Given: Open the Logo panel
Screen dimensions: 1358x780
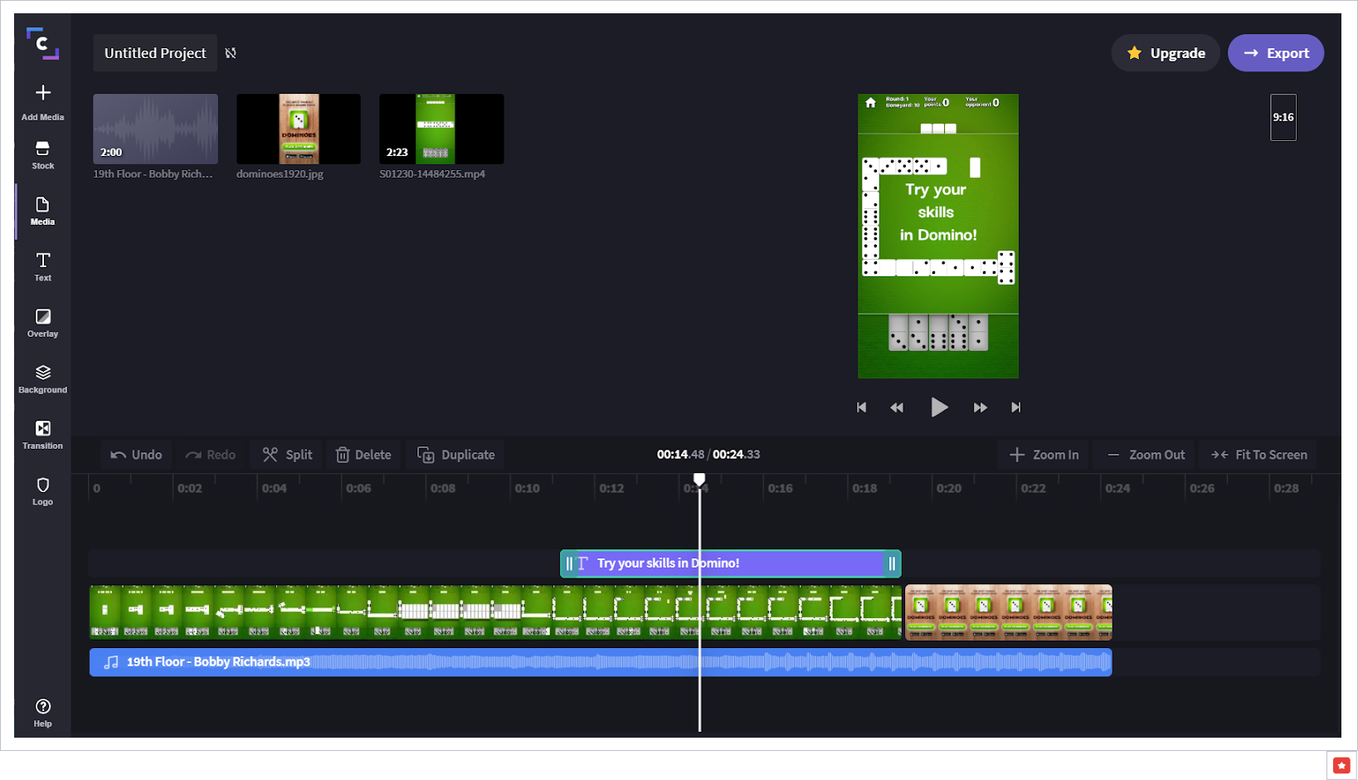Looking at the screenshot, I should [42, 490].
